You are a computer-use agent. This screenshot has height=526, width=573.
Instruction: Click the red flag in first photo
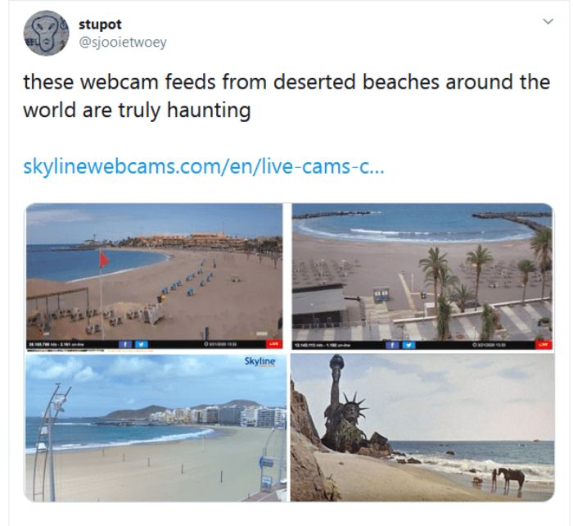tap(104, 260)
